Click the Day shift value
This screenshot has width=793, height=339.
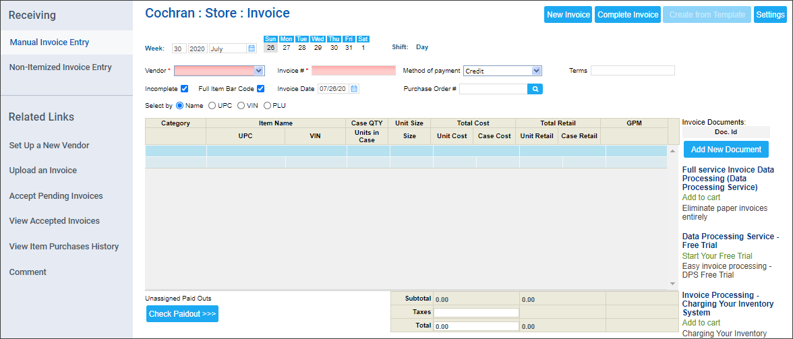pos(422,47)
